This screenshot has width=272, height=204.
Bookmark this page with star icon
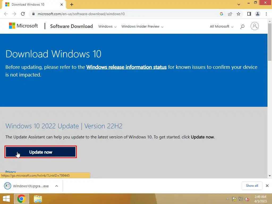[x=239, y=14]
